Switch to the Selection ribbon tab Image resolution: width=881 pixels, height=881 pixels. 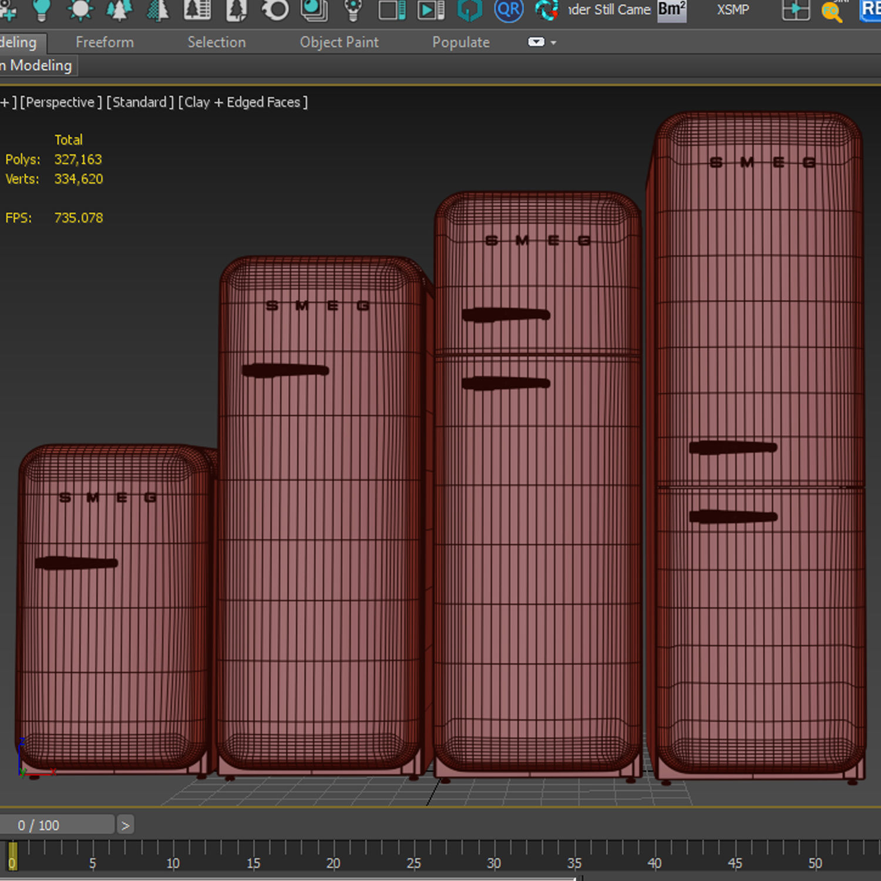[x=217, y=42]
